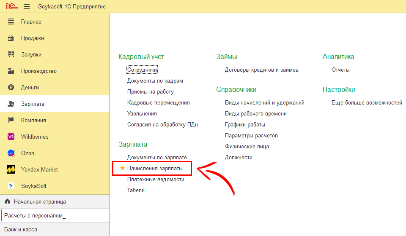Click the Главное list icon
The width and height of the screenshot is (406, 236).
[11, 21]
